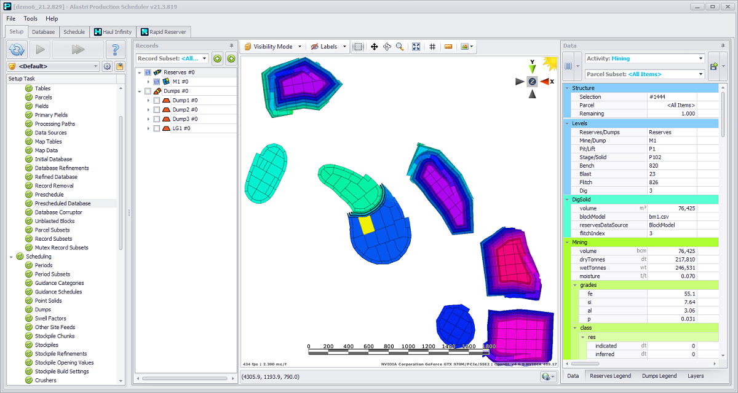Open the Tools menu

coord(31,19)
